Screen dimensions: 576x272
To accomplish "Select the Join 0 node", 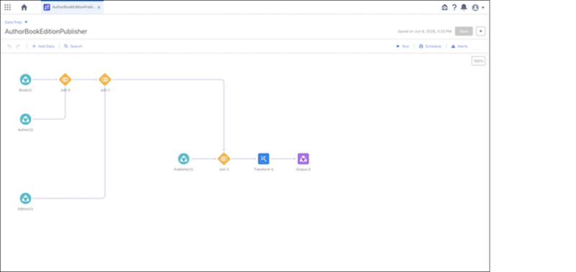I will (65, 79).
